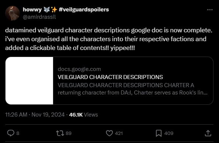Click the 409 bookmarks count

coord(169,133)
